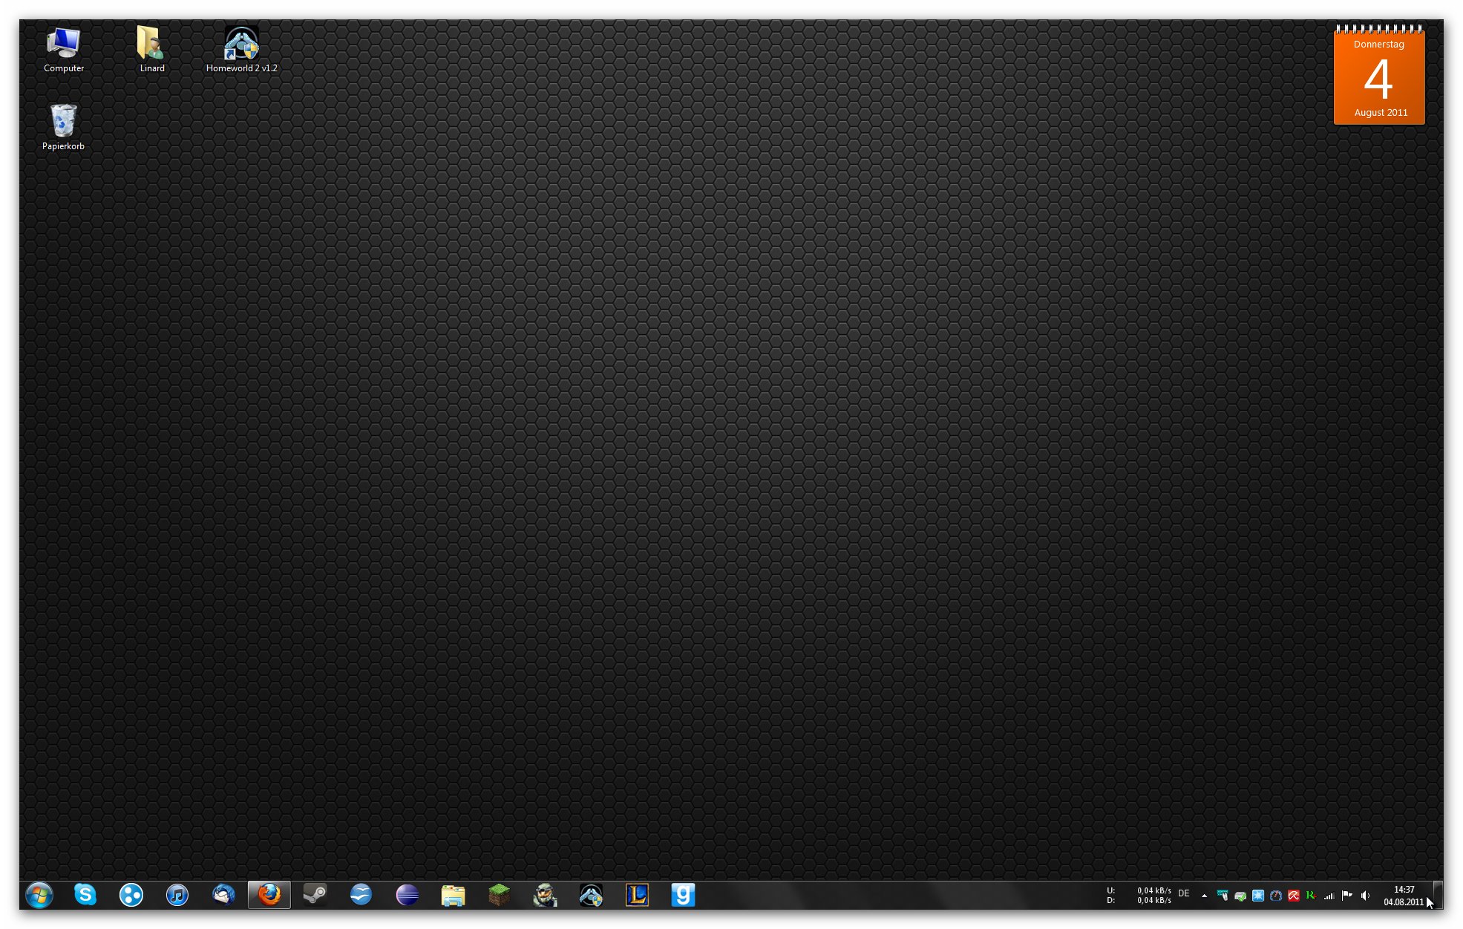1463x929 pixels.
Task: Open the taskbar clock and date
Action: pyautogui.click(x=1404, y=896)
